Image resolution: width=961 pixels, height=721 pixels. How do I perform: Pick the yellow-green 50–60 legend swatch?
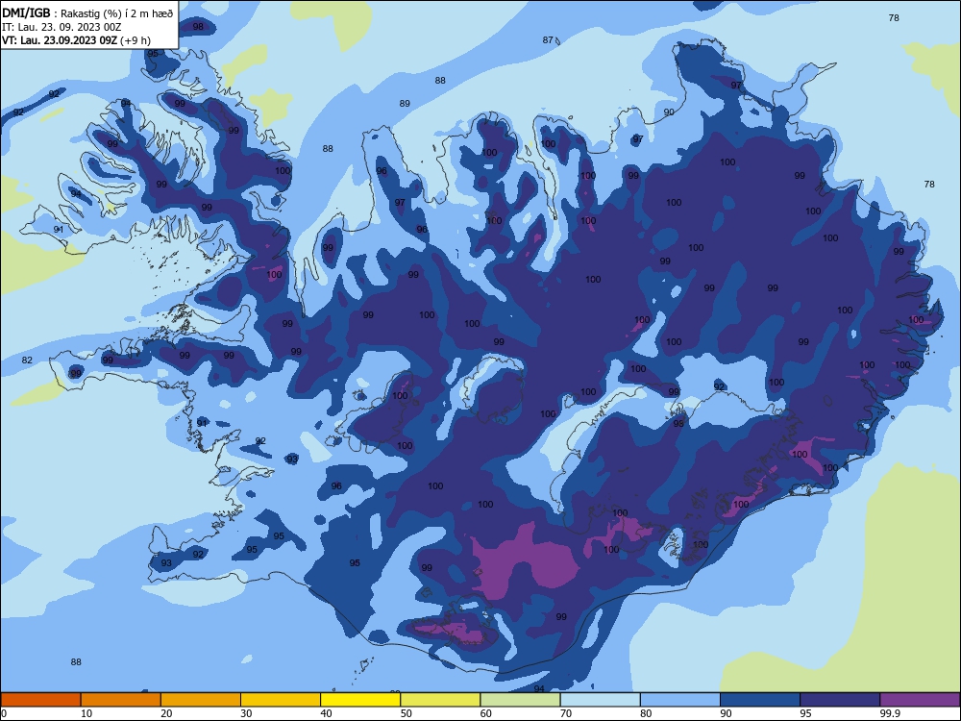[x=440, y=700]
